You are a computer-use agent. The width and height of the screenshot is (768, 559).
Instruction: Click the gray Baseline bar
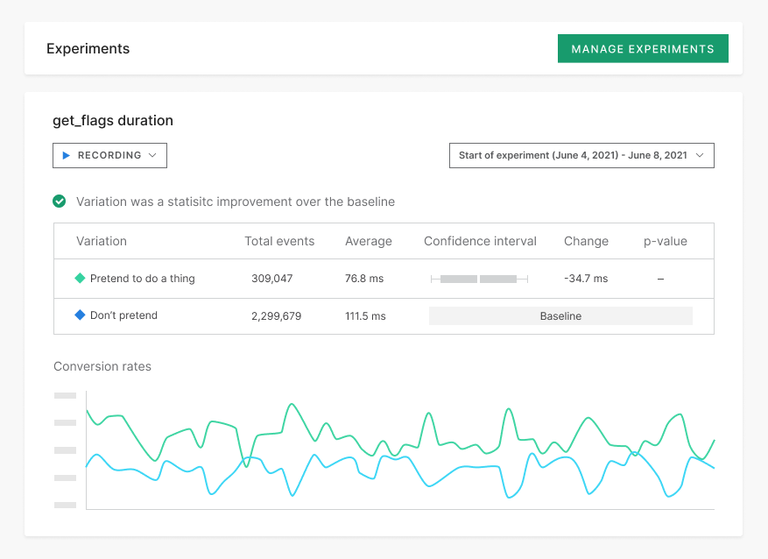[x=560, y=315]
